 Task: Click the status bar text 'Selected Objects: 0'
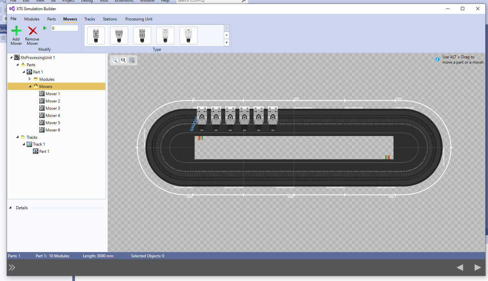click(x=148, y=256)
